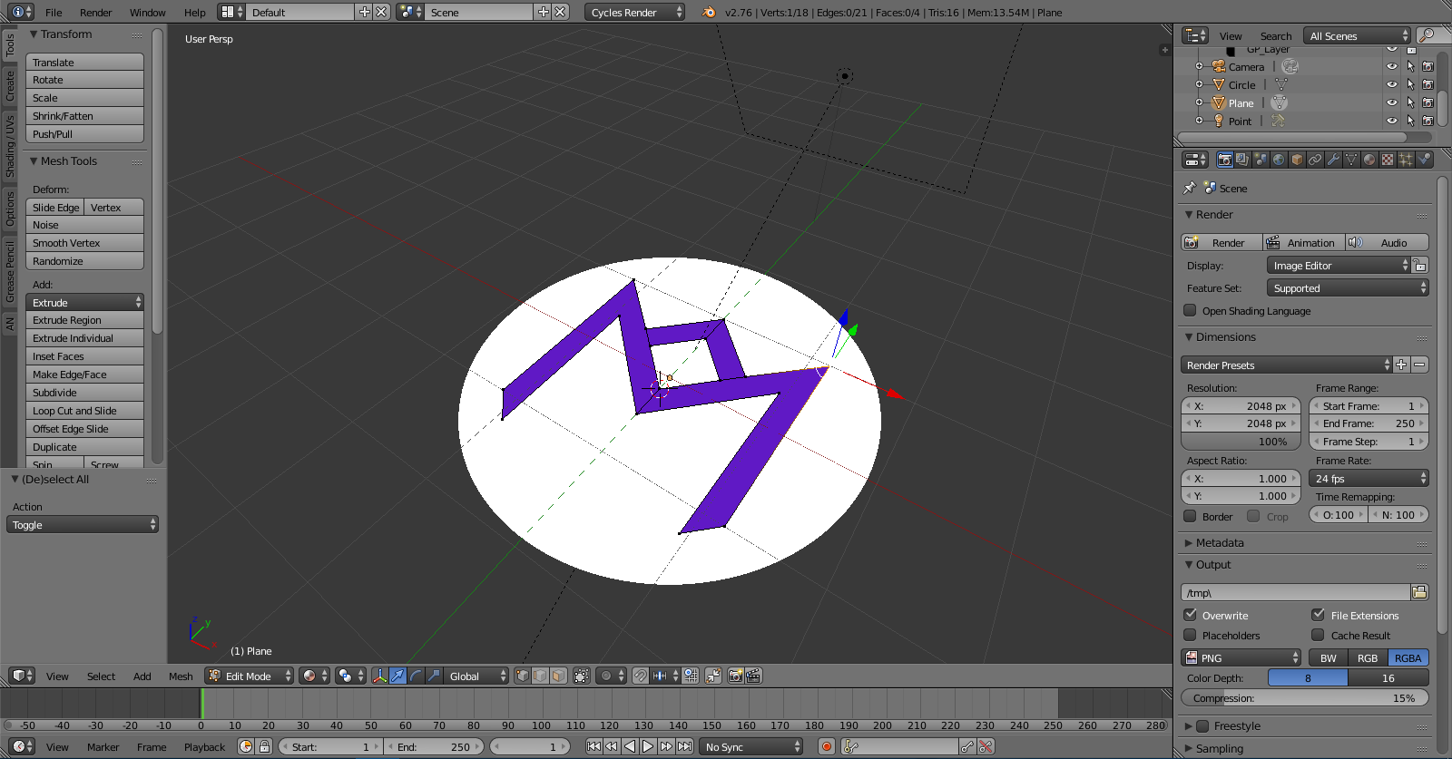Open the Texture properties checker icon

click(1388, 160)
